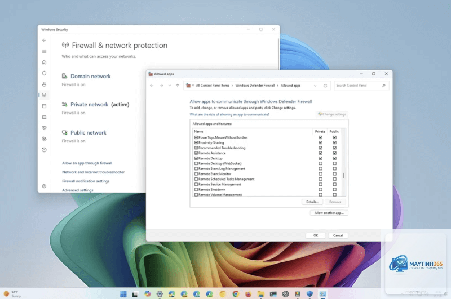Click Private column header

pyautogui.click(x=320, y=132)
